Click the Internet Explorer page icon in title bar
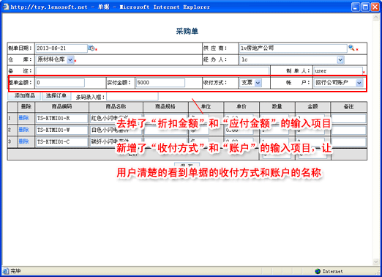 pos(6,7)
